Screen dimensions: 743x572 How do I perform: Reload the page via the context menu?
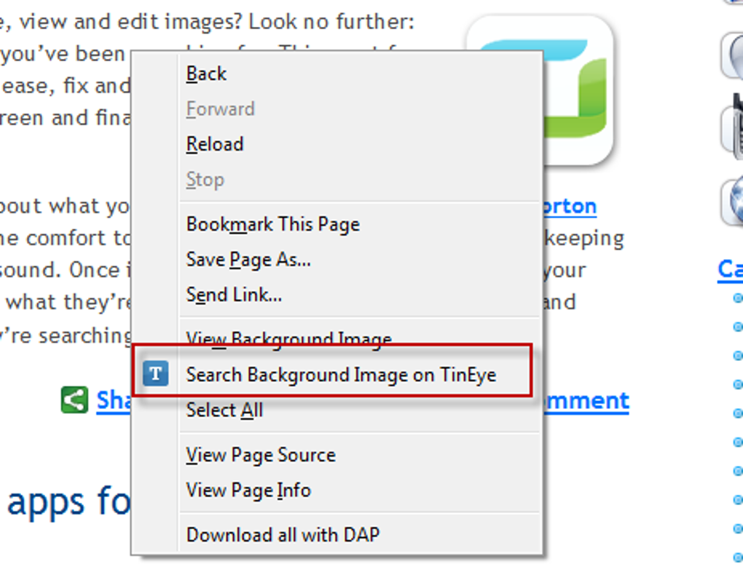point(214,144)
